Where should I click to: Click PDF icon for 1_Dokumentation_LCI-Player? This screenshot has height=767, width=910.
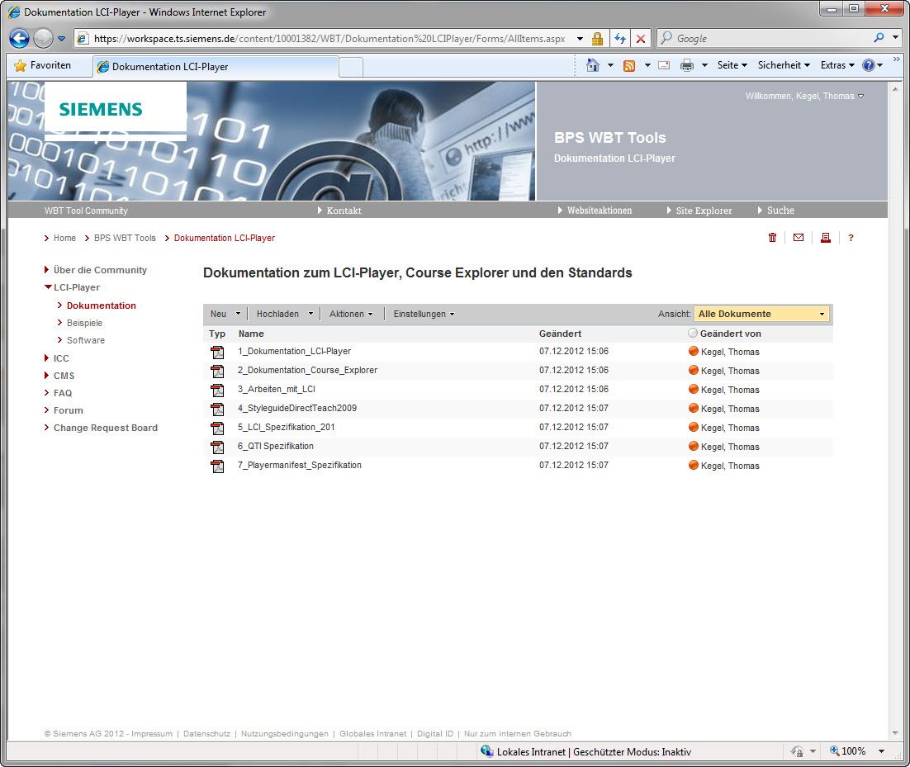pyautogui.click(x=217, y=353)
